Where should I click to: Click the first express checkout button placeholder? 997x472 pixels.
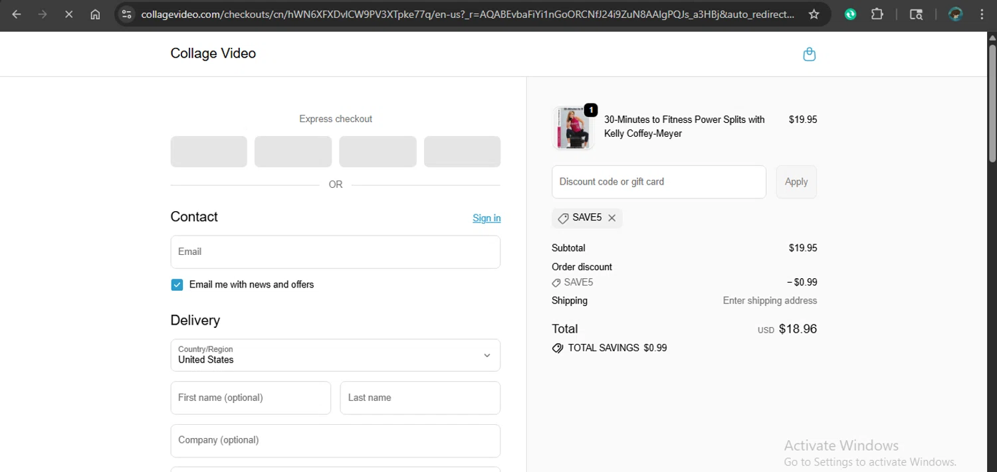(209, 151)
